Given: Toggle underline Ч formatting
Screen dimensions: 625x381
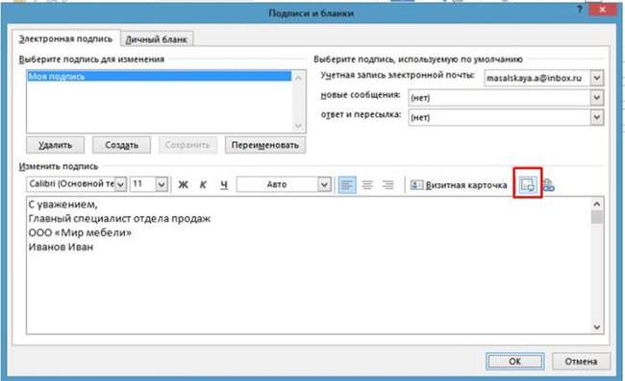Looking at the screenshot, I should coord(224,184).
